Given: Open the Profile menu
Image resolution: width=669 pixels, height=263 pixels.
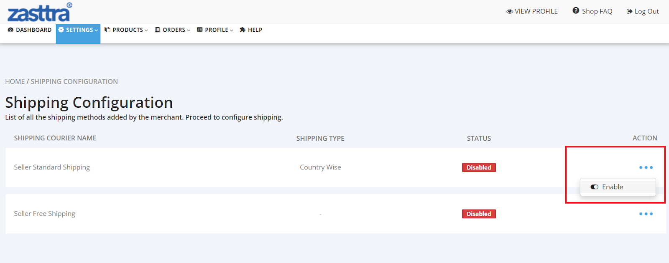Looking at the screenshot, I should tap(217, 30).
